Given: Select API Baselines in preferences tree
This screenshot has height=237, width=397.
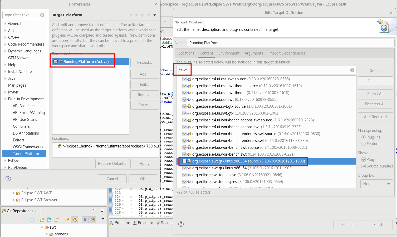Looking at the screenshot, I should click(24, 106).
